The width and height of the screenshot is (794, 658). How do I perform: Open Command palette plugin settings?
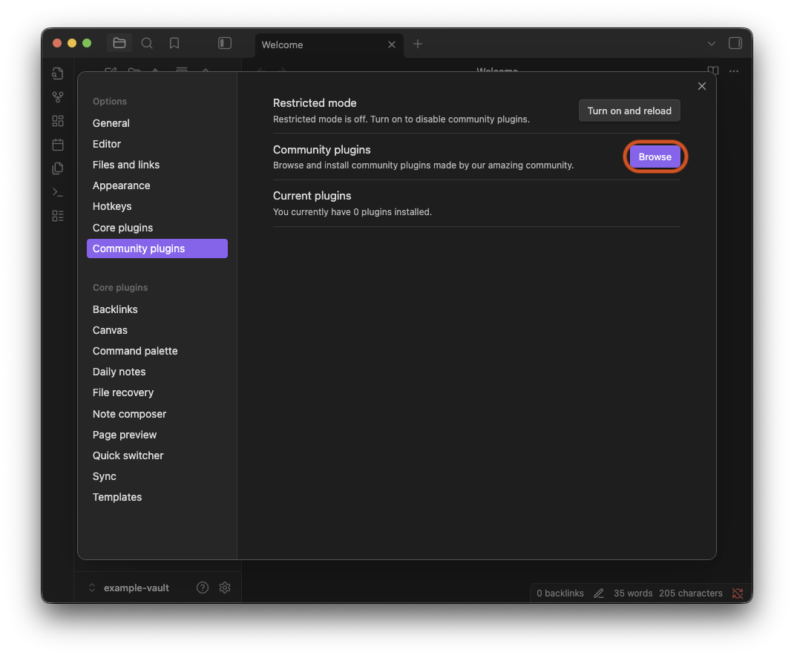[157, 351]
